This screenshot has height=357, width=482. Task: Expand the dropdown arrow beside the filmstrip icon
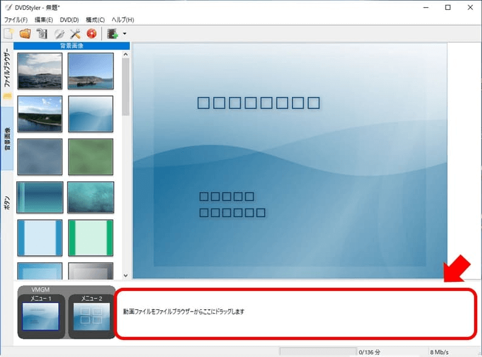pos(124,34)
